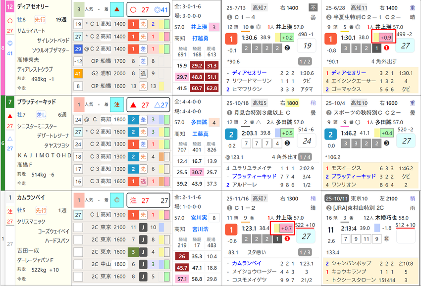Click red 45.7 stat cell

(182, 268)
